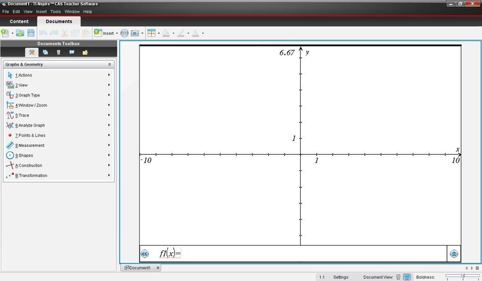
Task: Open the Tools menu
Action: [56, 12]
